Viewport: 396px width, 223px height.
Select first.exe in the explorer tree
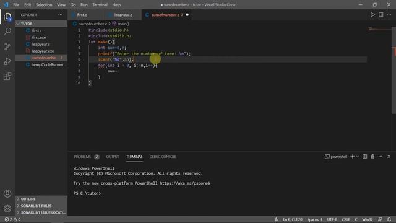[41, 37]
